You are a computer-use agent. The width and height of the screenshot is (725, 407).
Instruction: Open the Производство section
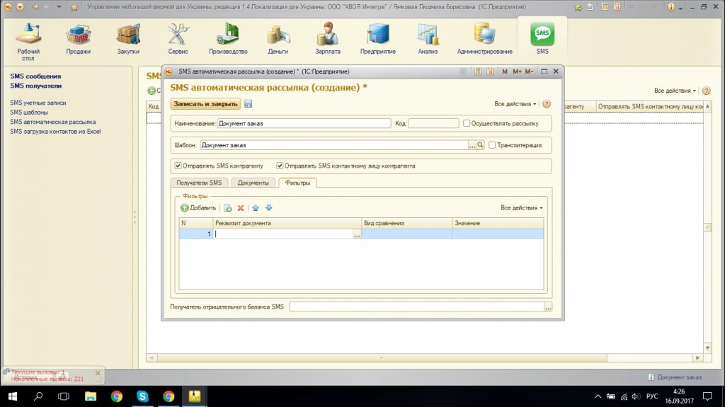228,40
